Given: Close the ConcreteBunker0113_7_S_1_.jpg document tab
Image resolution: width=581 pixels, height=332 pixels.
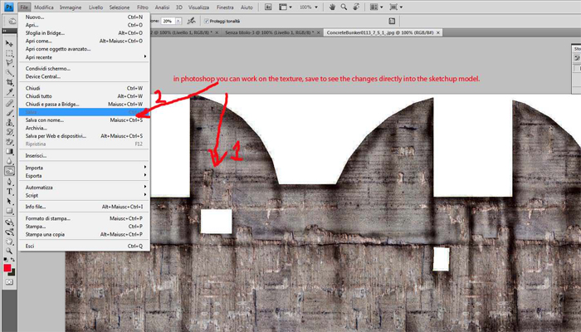Looking at the screenshot, I should 437,32.
